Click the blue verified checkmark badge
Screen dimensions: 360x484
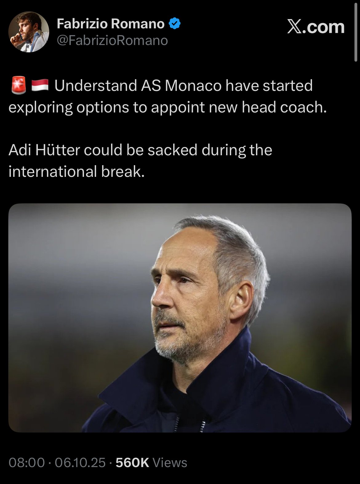175,24
